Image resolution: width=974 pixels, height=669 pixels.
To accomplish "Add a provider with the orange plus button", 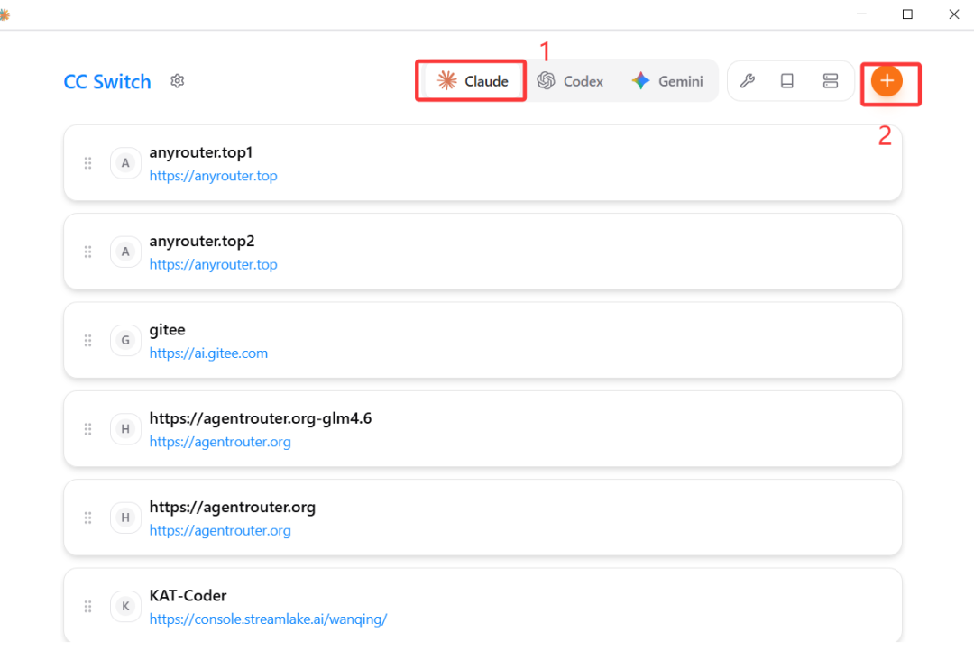I will point(887,81).
